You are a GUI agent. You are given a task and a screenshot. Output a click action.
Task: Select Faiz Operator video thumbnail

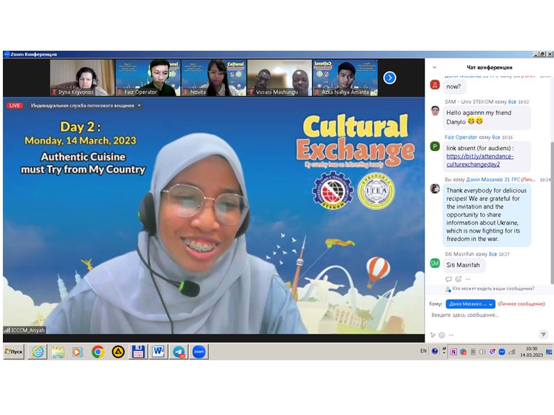click(148, 78)
